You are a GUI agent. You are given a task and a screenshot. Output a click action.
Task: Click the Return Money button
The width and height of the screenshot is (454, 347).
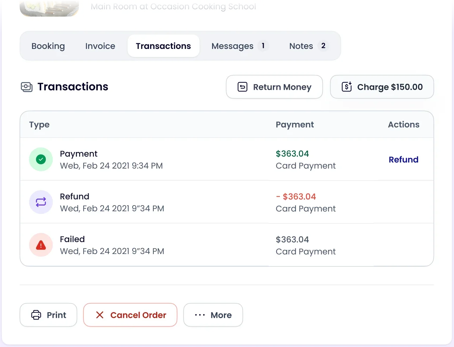[274, 87]
